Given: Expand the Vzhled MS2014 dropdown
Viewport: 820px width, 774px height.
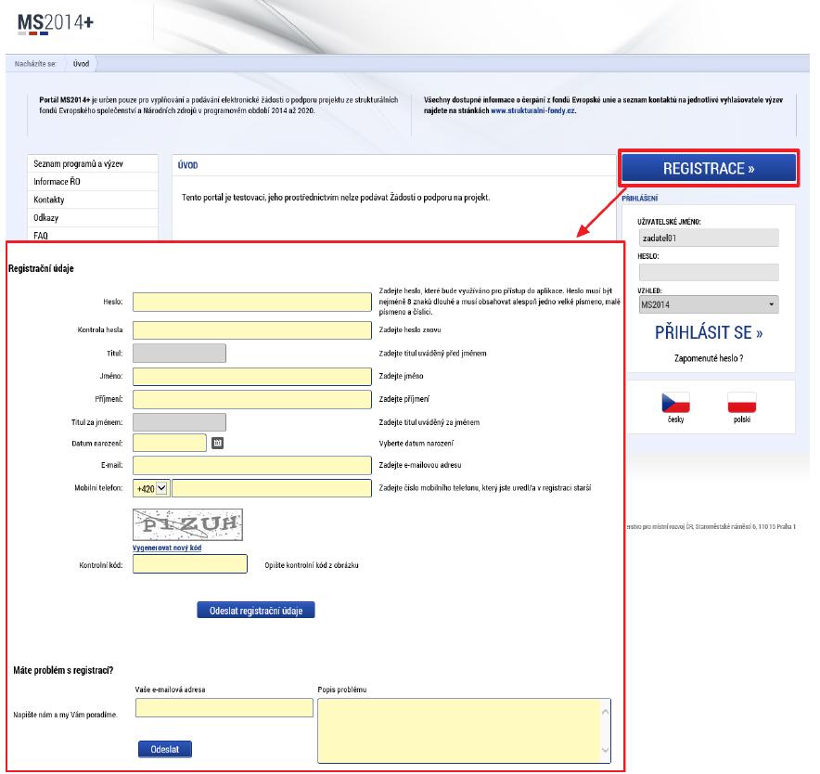Looking at the screenshot, I should [x=708, y=304].
